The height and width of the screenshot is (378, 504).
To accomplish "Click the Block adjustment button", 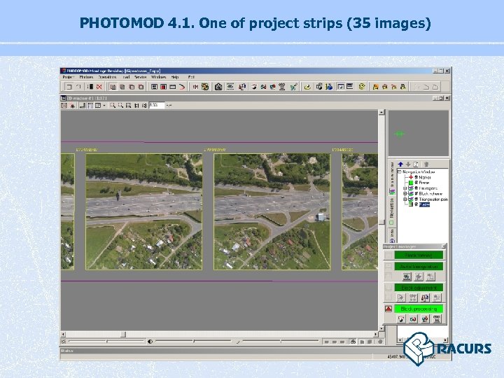I will coord(419,287).
